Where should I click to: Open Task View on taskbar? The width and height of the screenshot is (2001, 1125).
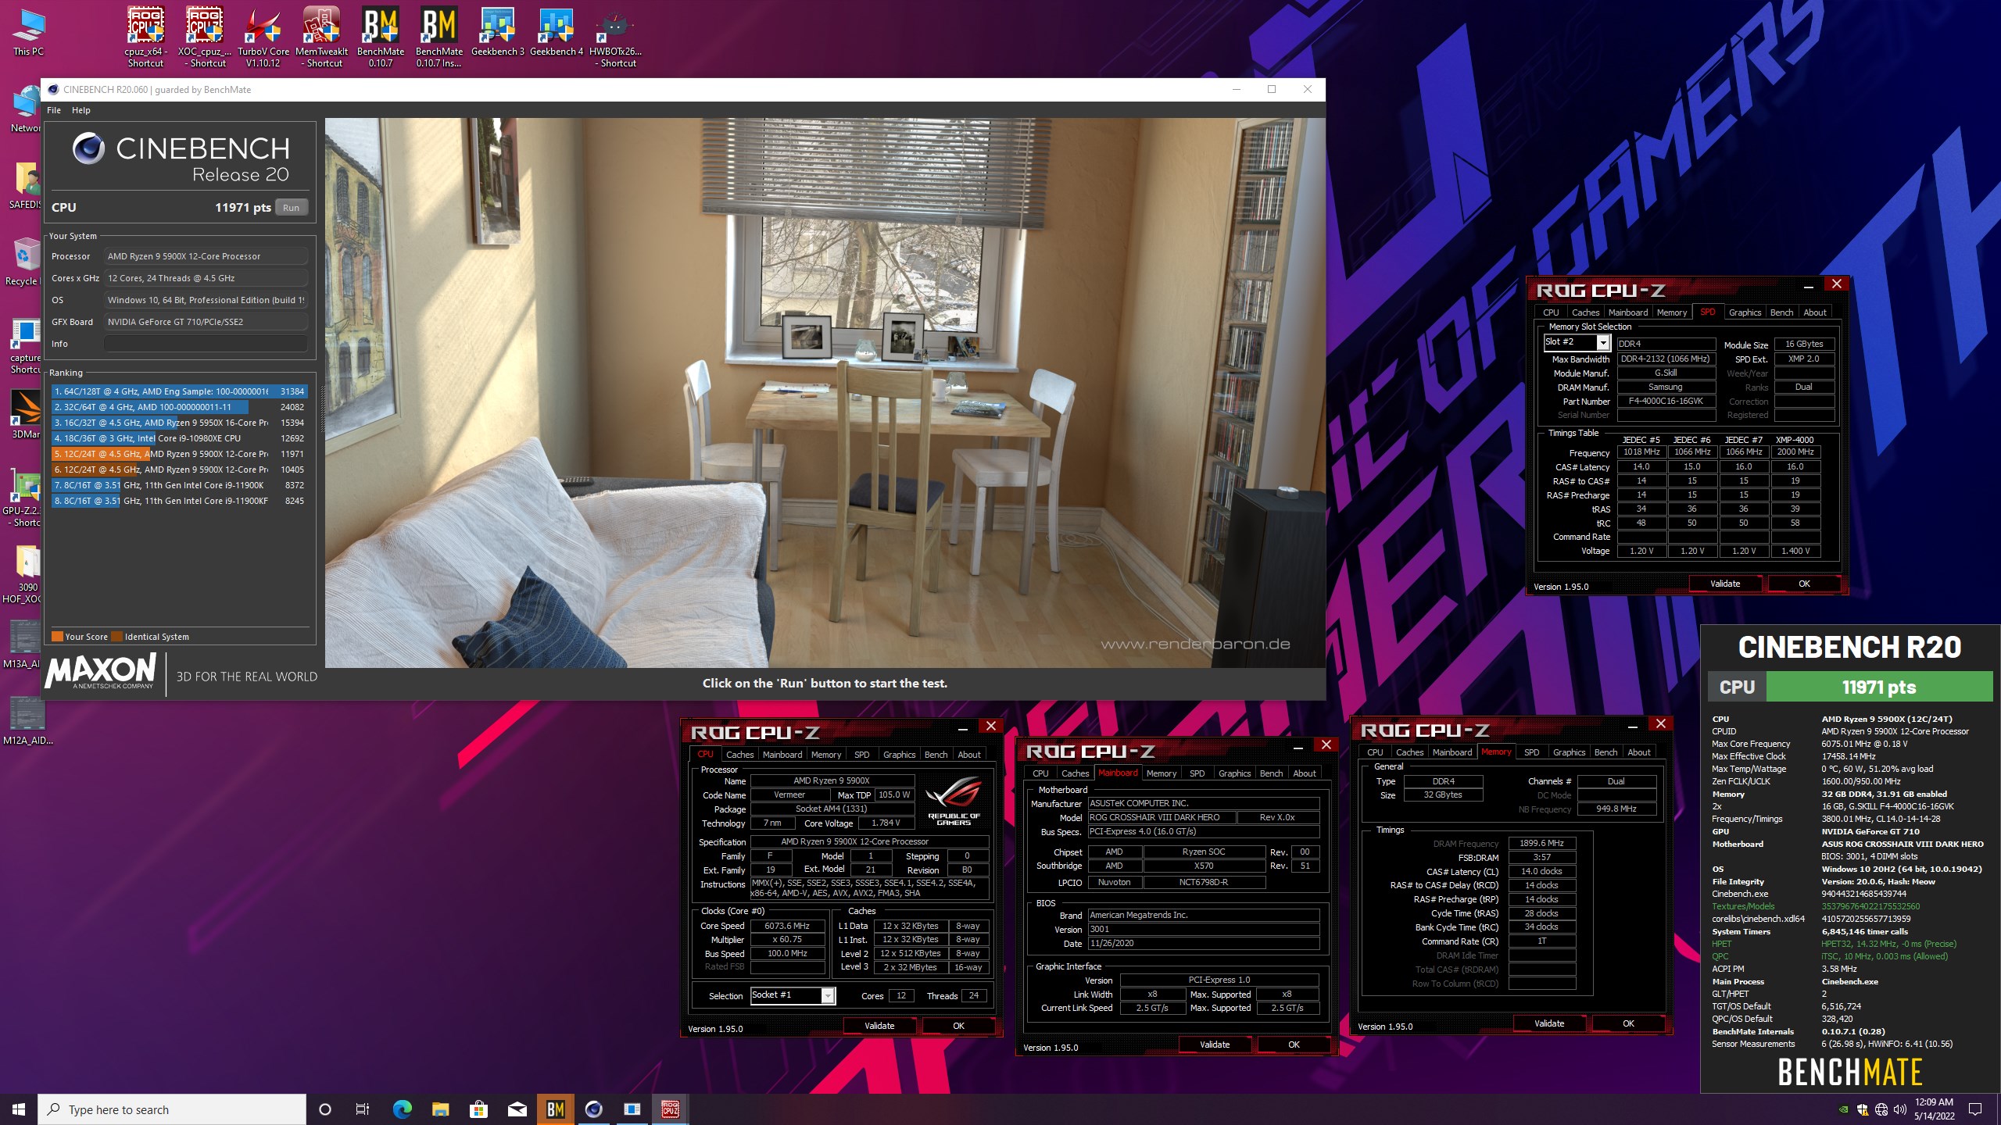point(363,1109)
